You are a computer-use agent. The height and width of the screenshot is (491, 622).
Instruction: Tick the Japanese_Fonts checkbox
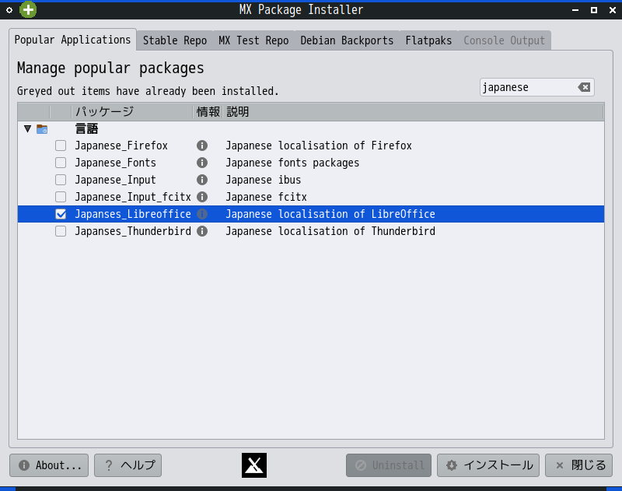coord(61,163)
